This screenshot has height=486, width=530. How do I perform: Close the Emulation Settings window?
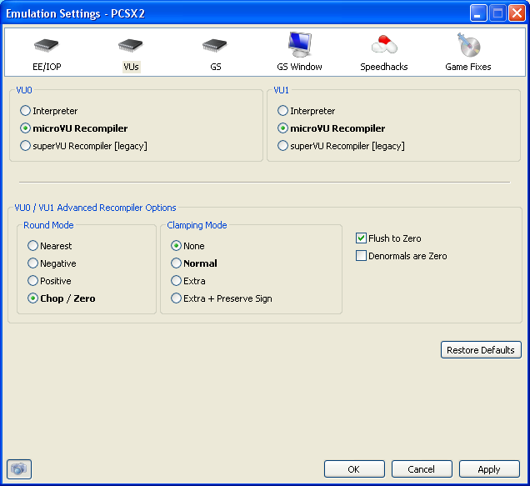pos(517,13)
